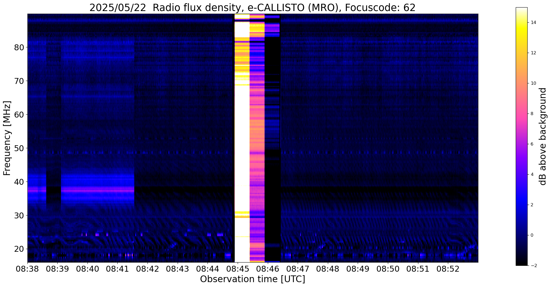551x287 pixels.
Task: Click the plot title with Focuscode: 62
Action: [x=252, y=8]
